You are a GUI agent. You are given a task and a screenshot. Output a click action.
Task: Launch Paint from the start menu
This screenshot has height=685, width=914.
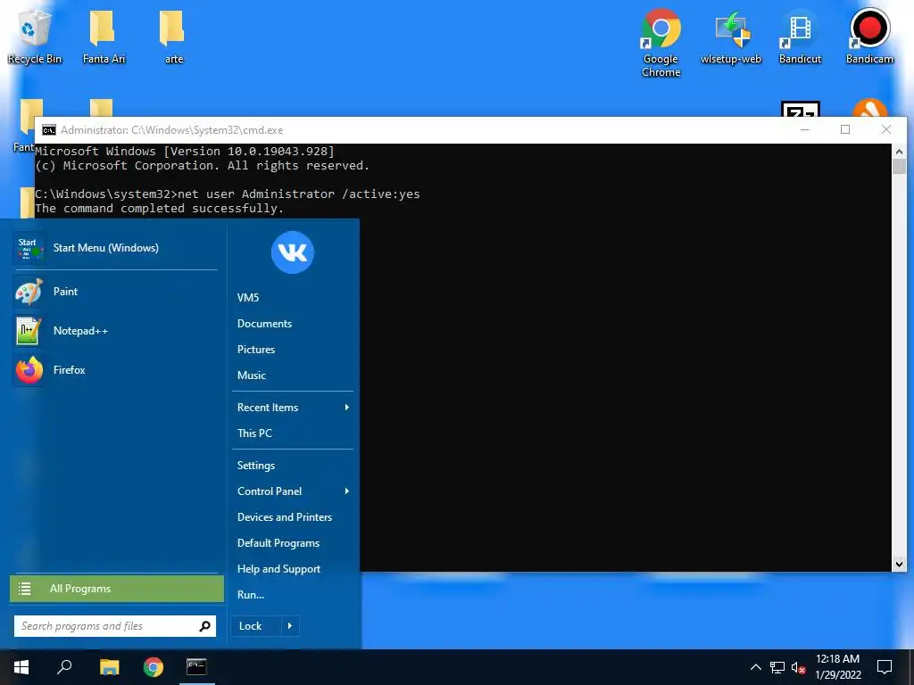point(115,292)
